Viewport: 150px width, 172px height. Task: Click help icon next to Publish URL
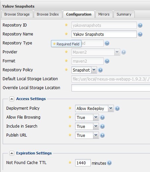(102, 135)
